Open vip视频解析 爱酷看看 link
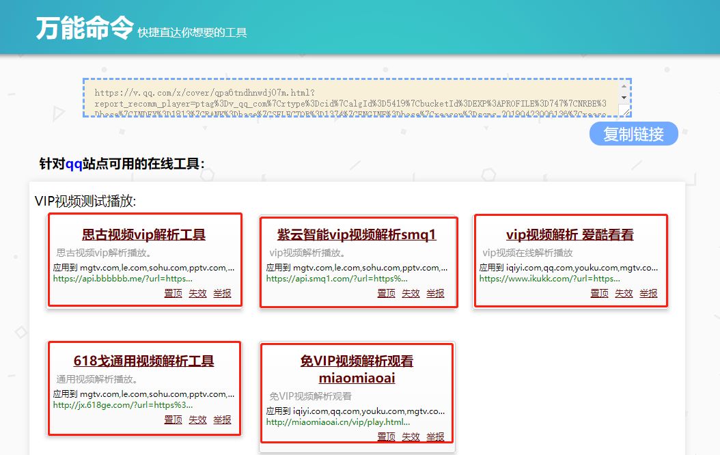The height and width of the screenshot is (455, 720). click(570, 234)
